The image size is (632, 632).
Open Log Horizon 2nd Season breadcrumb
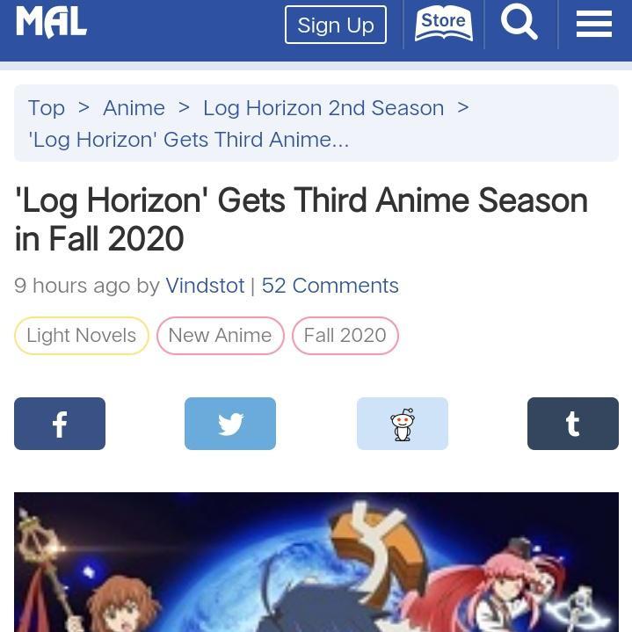(x=323, y=108)
